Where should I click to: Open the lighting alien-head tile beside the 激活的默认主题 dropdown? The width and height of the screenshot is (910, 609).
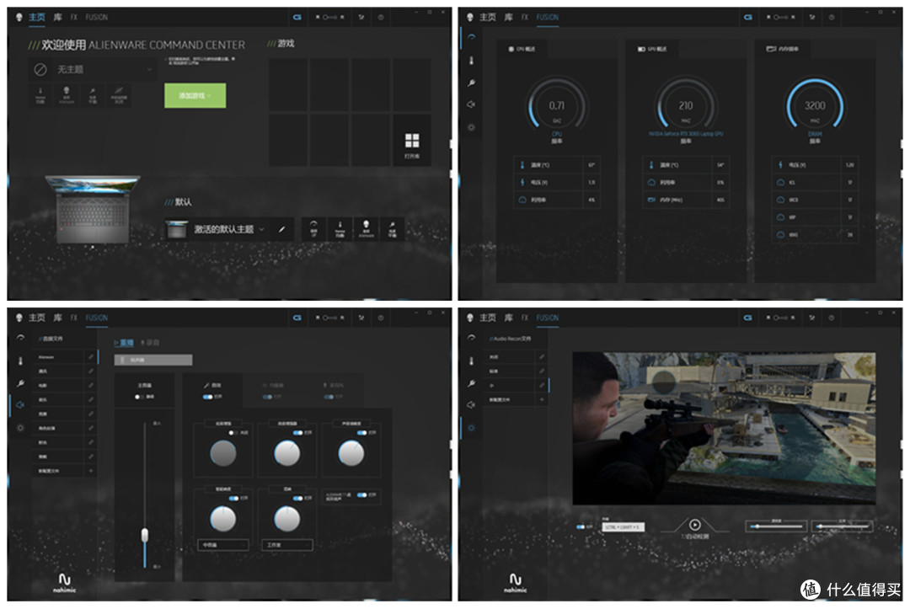click(366, 228)
